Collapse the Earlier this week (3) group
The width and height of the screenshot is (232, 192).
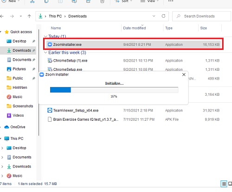click(45, 53)
